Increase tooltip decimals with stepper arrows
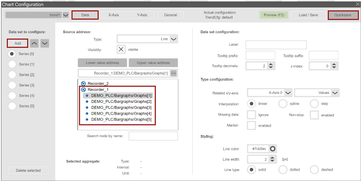This screenshot has width=361, height=181. (x=271, y=64)
